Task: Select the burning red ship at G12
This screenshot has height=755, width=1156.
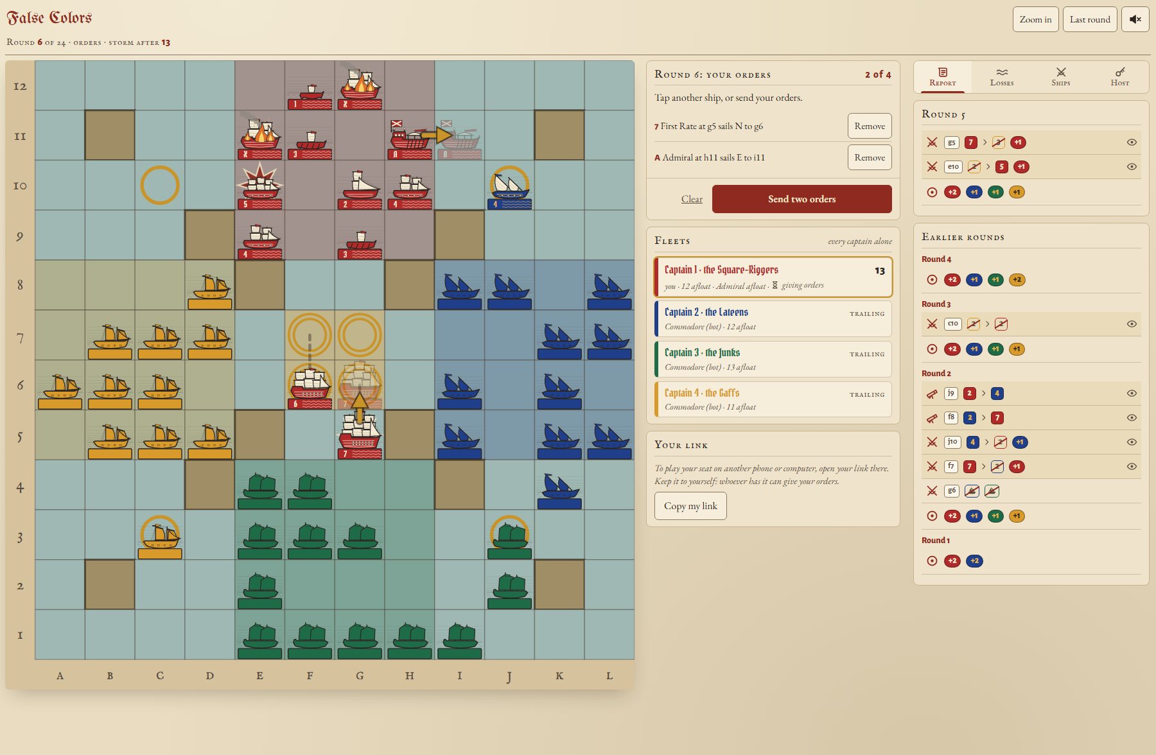Action: 360,88
